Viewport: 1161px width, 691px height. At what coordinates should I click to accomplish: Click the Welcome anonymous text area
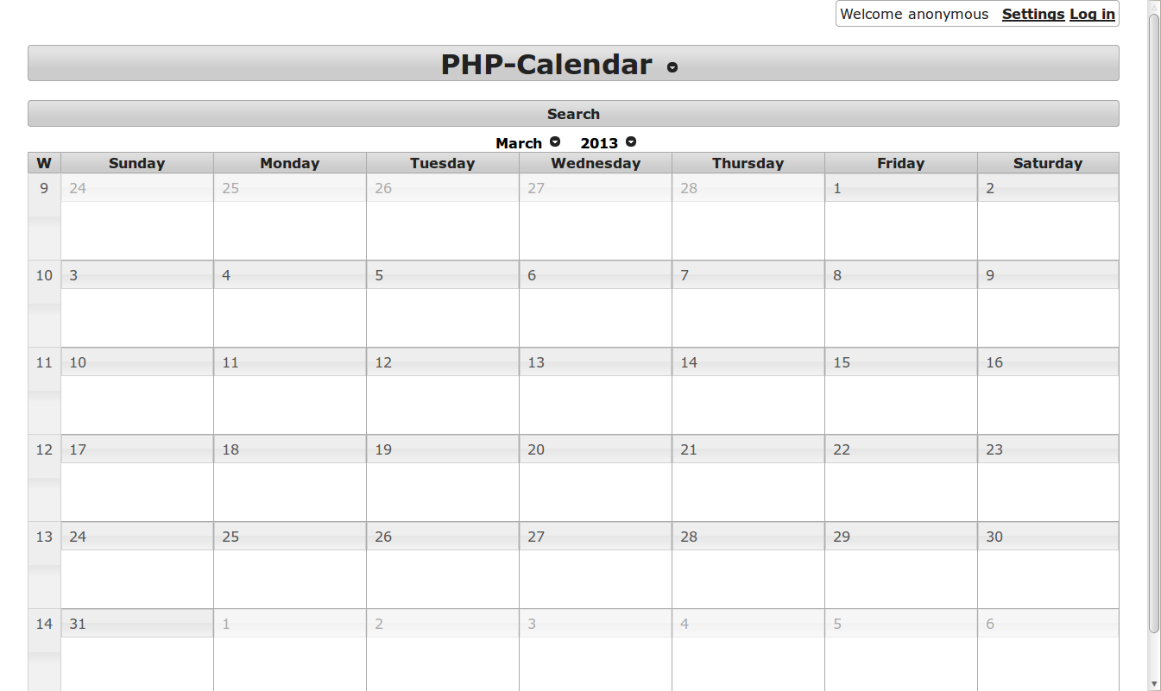pyautogui.click(x=915, y=14)
